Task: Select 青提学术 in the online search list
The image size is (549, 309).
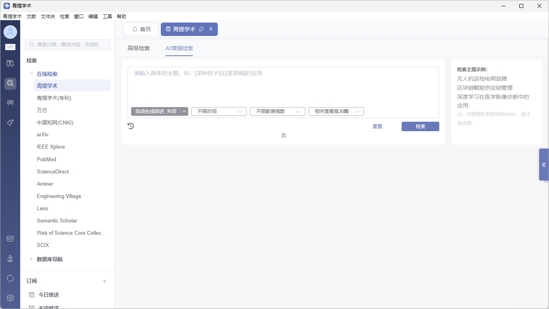Action: (x=72, y=86)
